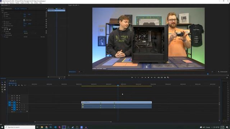Select the Hand tool

5,90
